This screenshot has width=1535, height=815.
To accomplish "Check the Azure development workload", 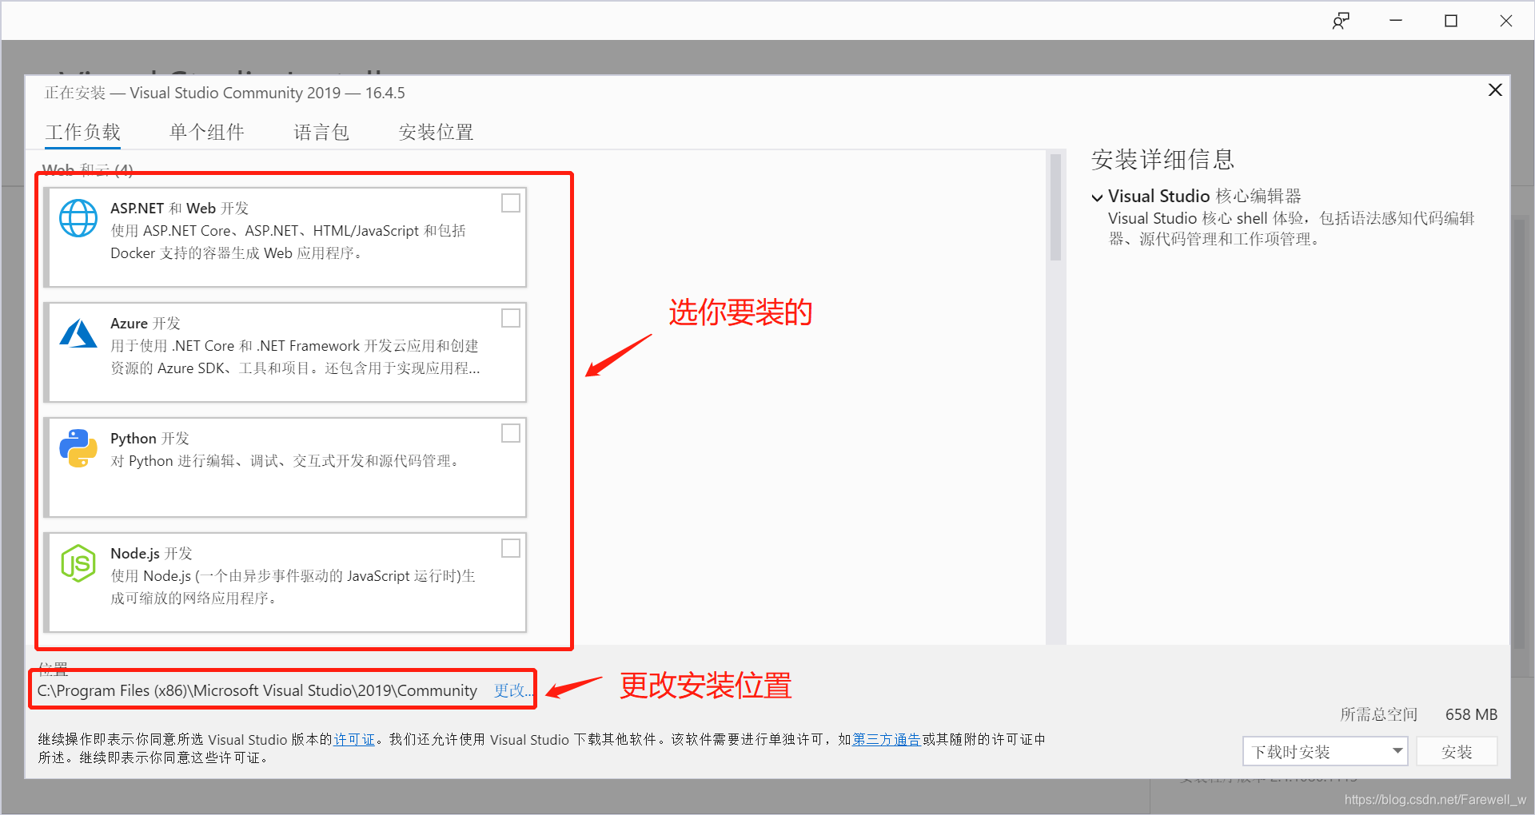I will (511, 318).
